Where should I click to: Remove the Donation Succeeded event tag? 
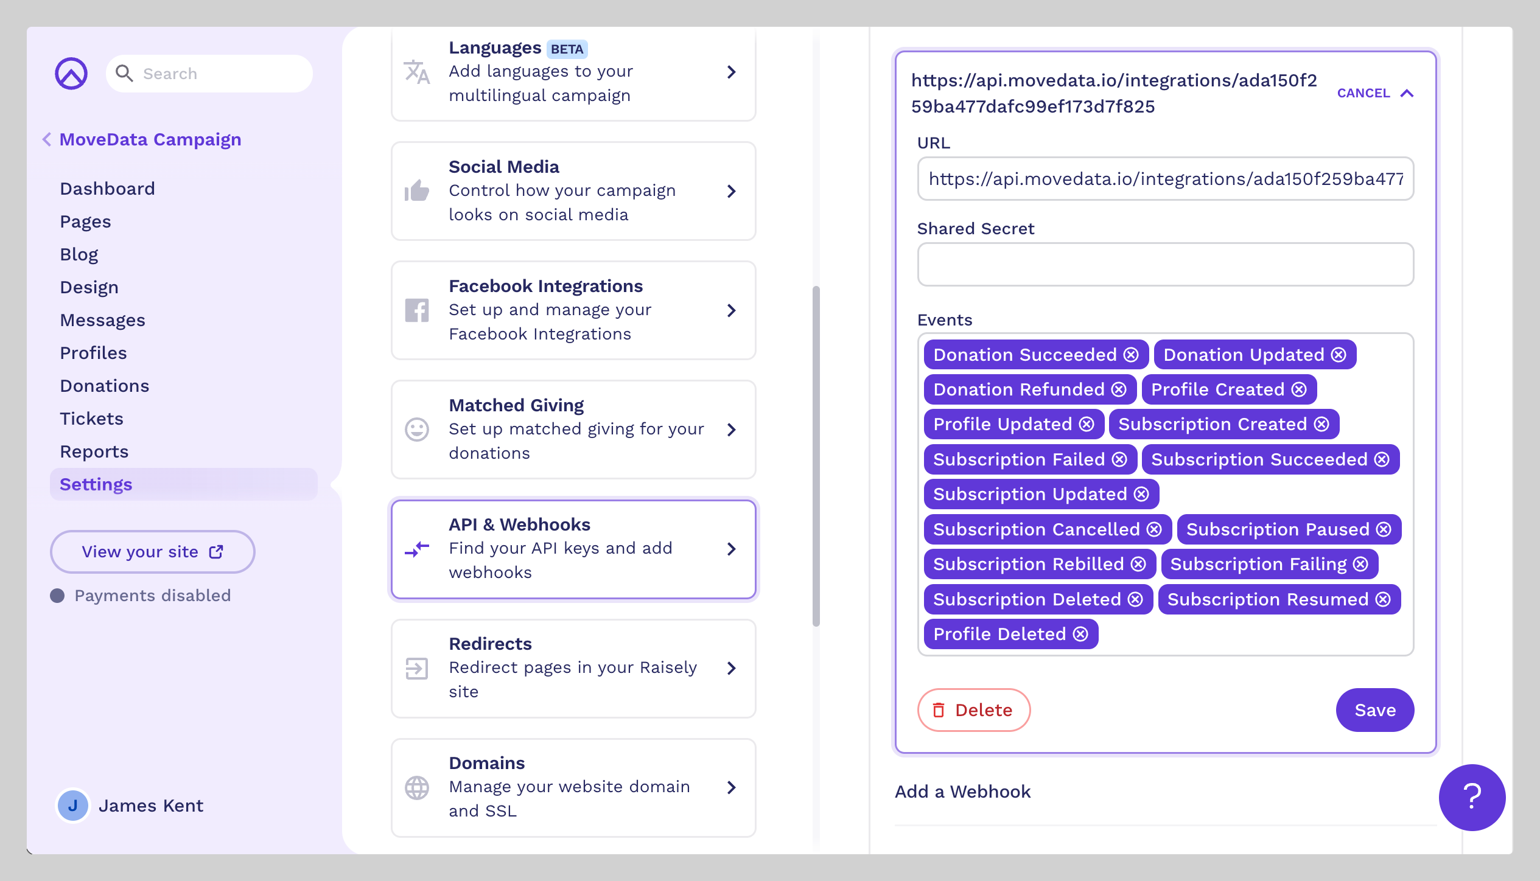click(x=1131, y=355)
